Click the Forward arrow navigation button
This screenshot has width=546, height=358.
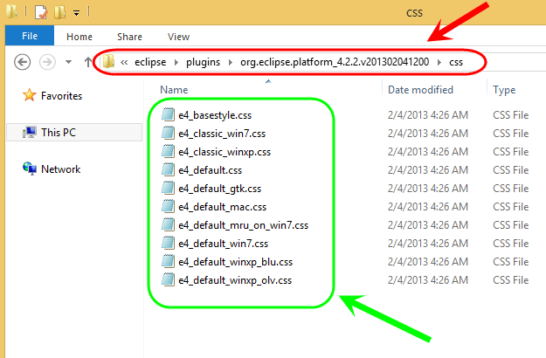47,62
